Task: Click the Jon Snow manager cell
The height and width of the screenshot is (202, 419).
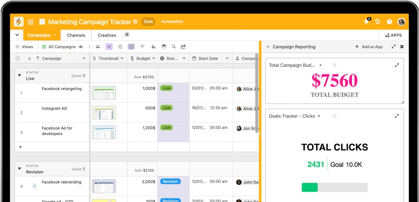Action: [x=246, y=132]
